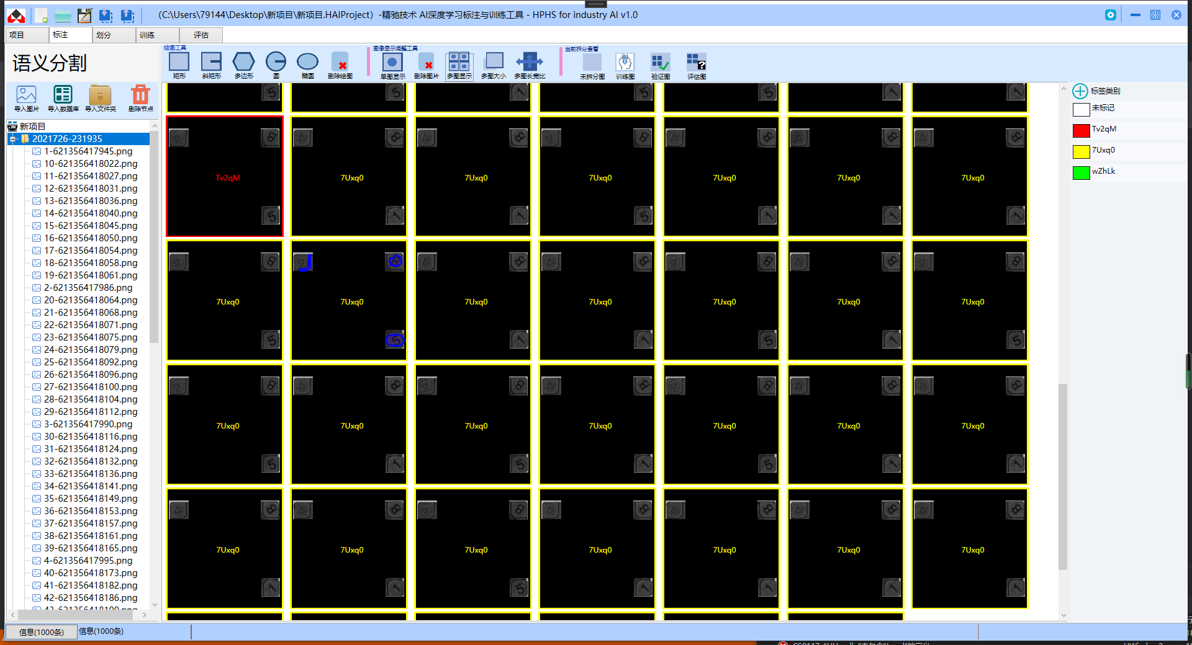The height and width of the screenshot is (645, 1192).
Task: Select file 1-621356417945.png in tree
Action: point(88,151)
